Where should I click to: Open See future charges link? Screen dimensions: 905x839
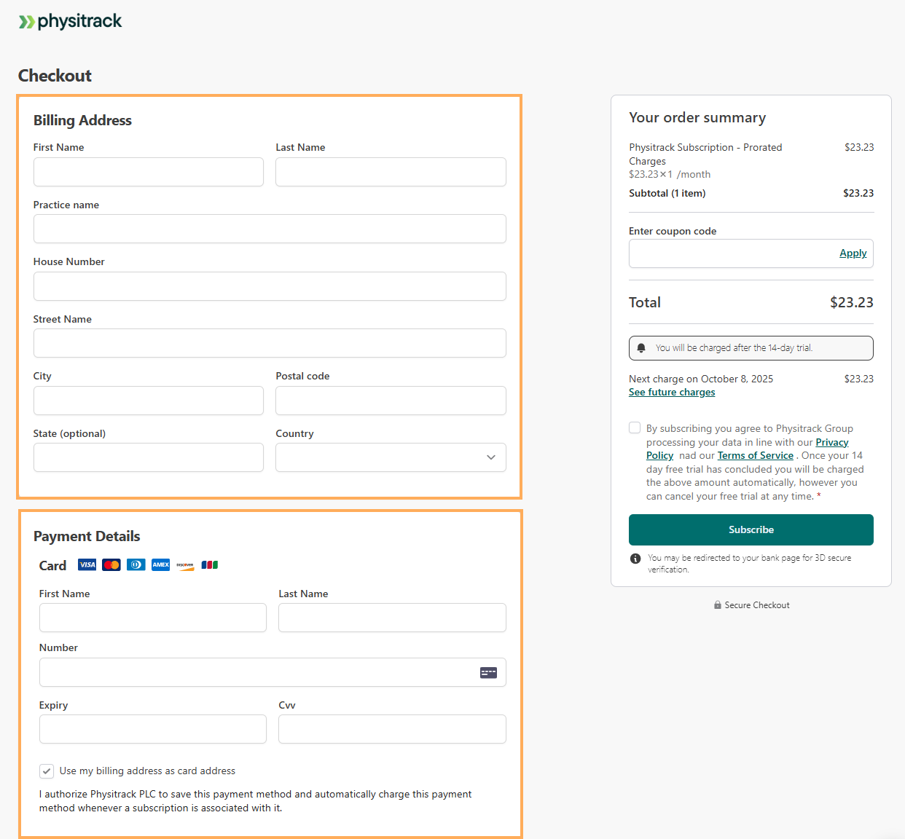click(x=671, y=392)
